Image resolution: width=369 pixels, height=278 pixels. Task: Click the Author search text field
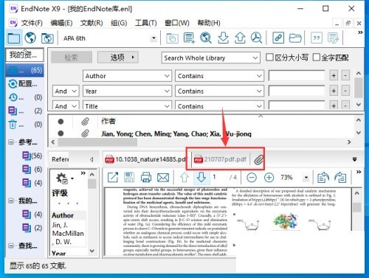click(297, 76)
